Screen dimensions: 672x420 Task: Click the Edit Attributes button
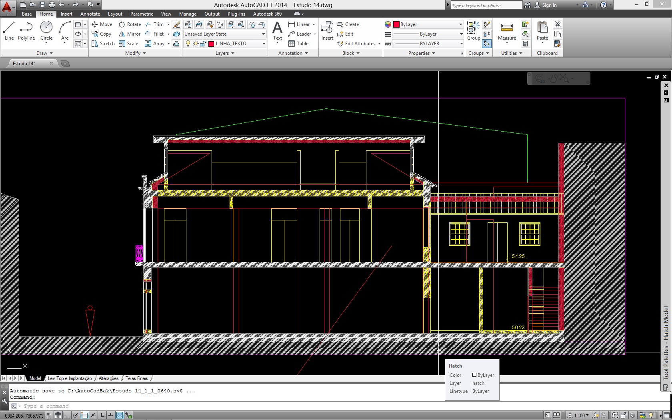[356, 44]
